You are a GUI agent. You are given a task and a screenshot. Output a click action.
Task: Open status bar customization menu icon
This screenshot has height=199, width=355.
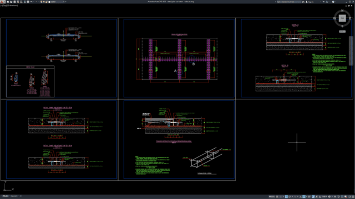click(x=353, y=197)
